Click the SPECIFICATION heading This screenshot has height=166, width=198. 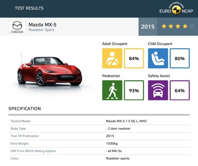point(25,109)
